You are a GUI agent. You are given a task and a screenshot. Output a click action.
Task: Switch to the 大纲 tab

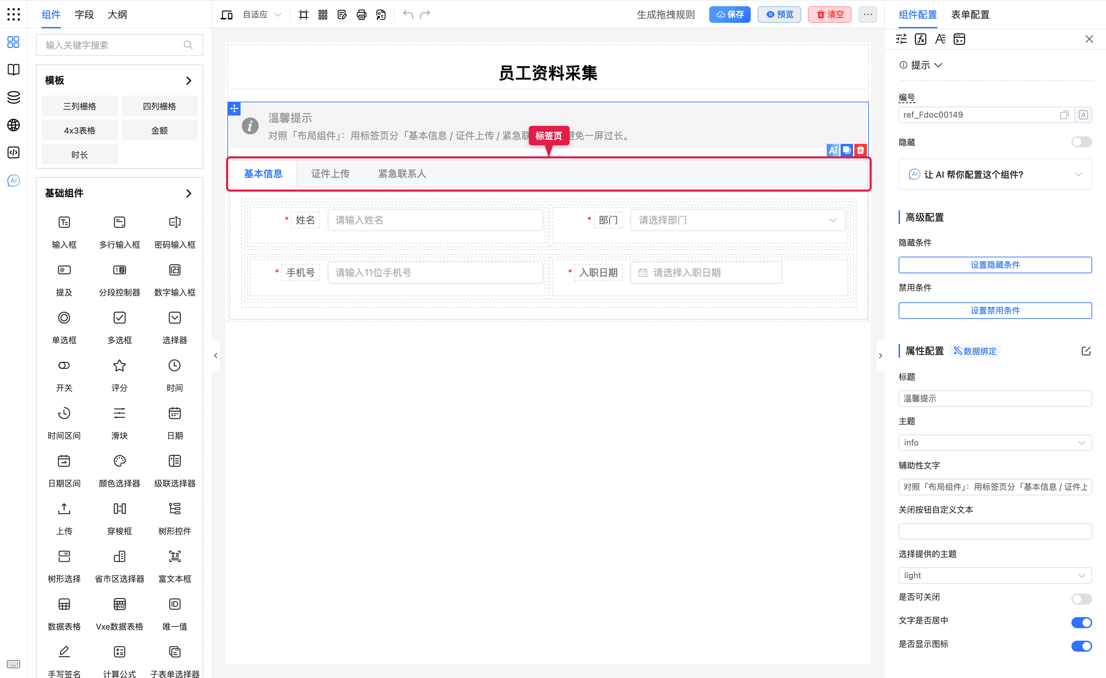(117, 15)
